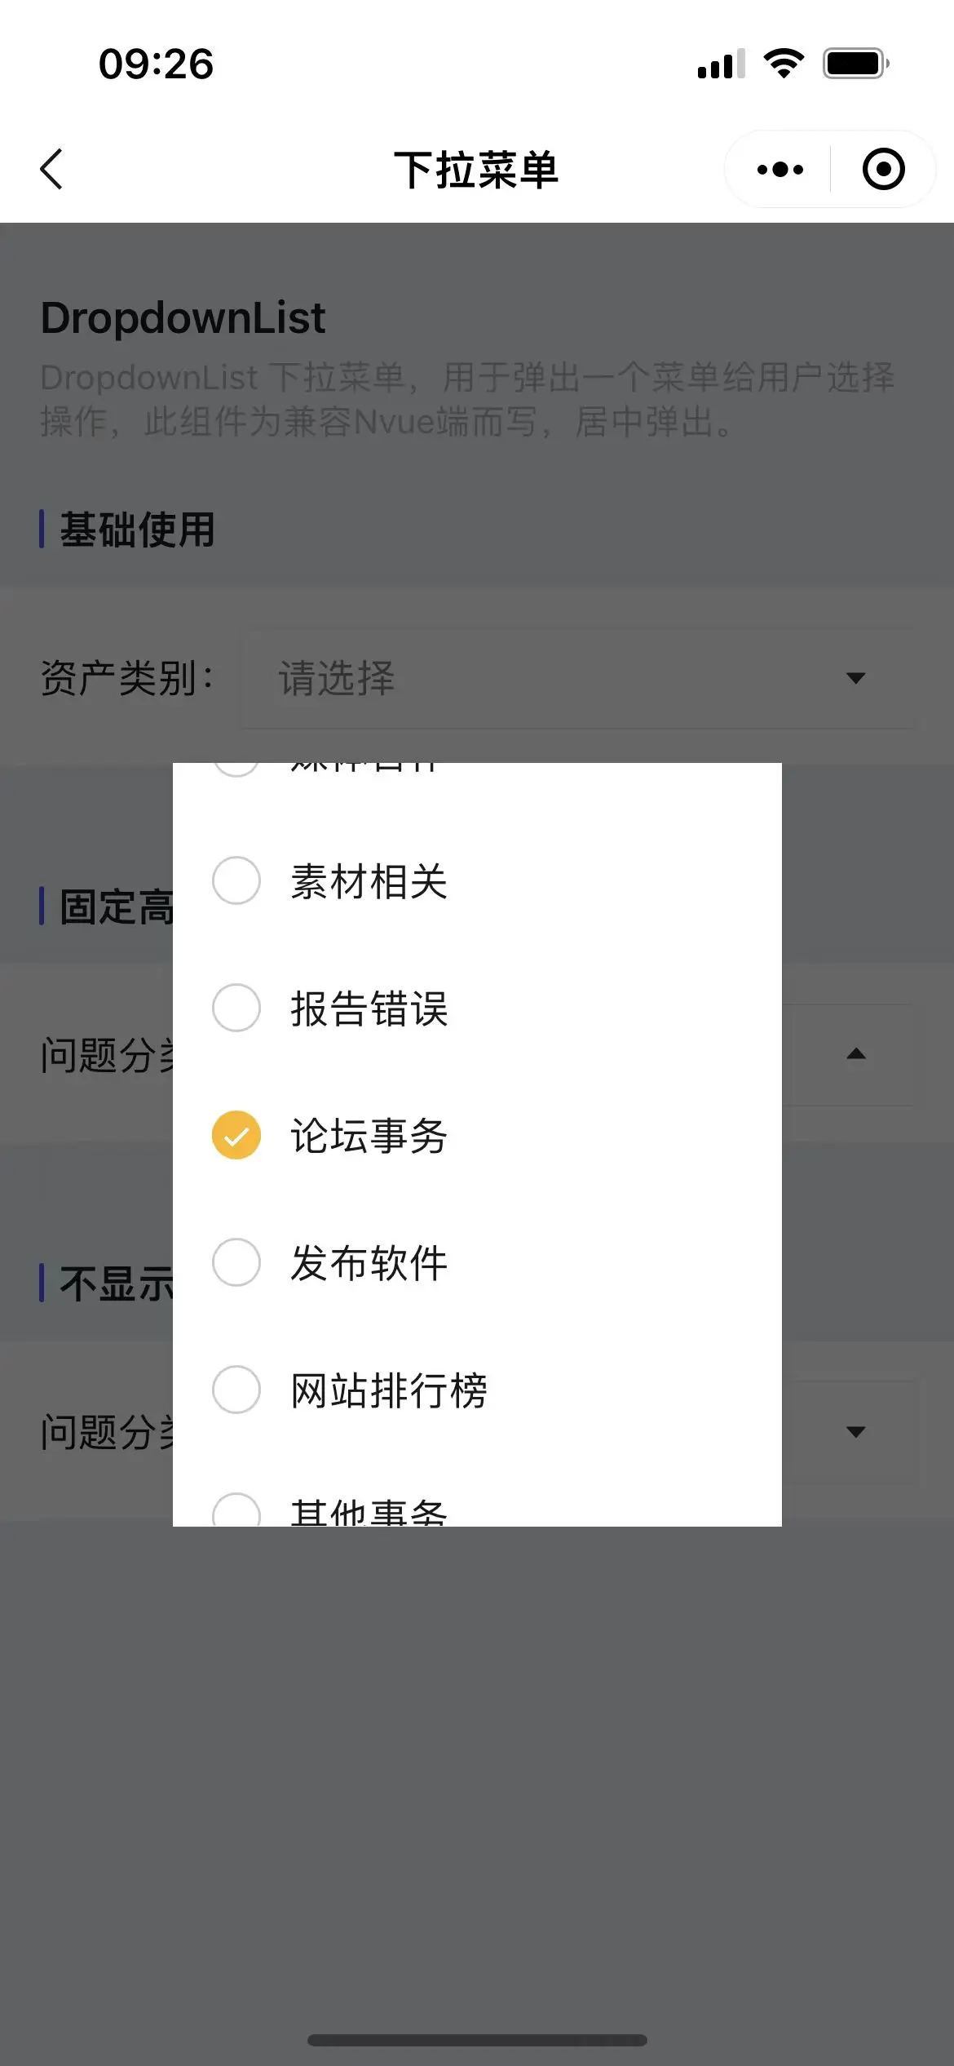954x2066 pixels.
Task: Click the 论坛事务 menu label
Action: tap(369, 1136)
